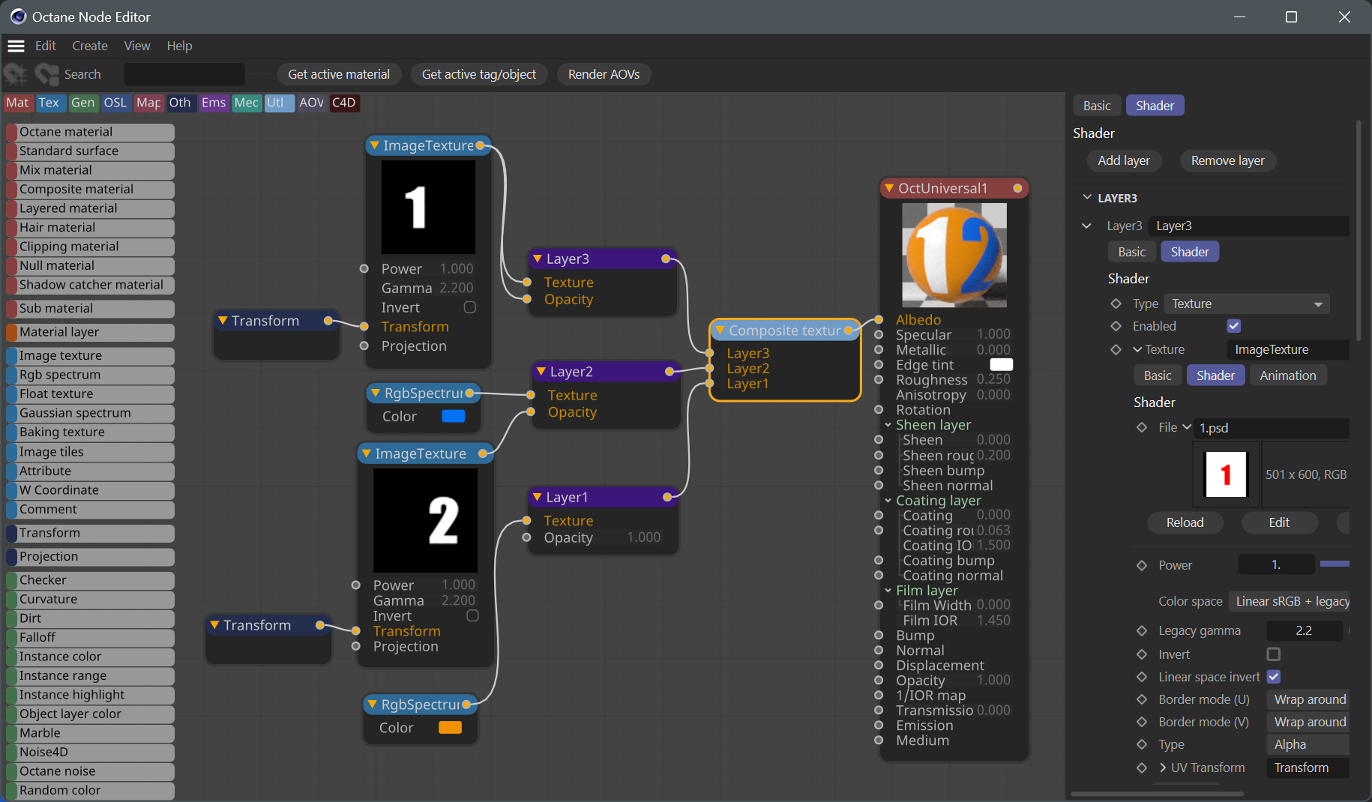Switch to the Animation tab
Image resolution: width=1372 pixels, height=802 pixels.
tap(1287, 376)
